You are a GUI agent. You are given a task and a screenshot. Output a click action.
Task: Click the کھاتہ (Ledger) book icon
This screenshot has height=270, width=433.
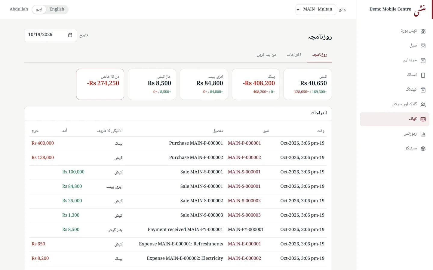click(x=423, y=119)
